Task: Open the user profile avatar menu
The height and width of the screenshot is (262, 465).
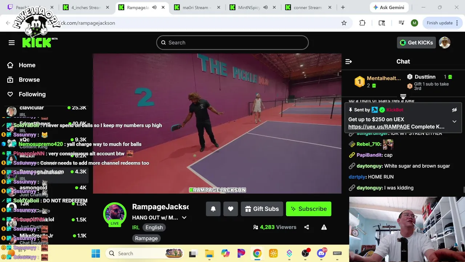Action: (445, 43)
